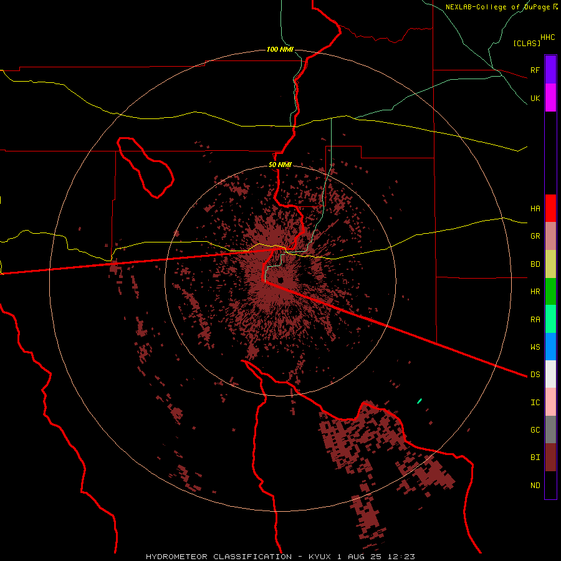
Task: Click the HR legend label
Action: [535, 292]
